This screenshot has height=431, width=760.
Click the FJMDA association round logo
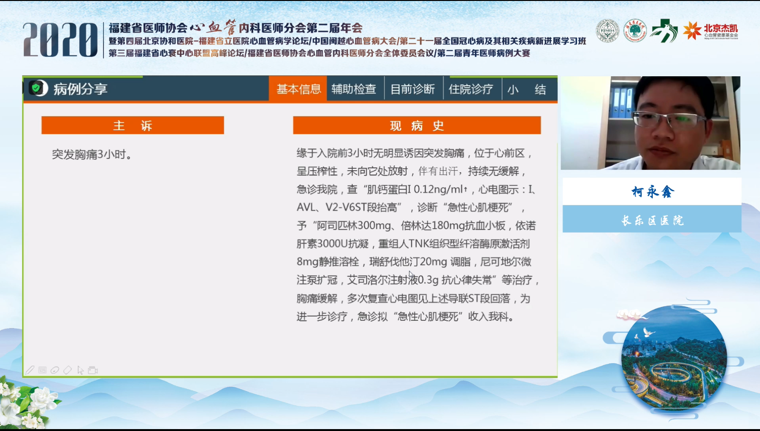[607, 31]
